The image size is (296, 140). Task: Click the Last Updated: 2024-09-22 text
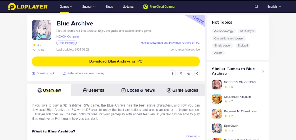73,50
